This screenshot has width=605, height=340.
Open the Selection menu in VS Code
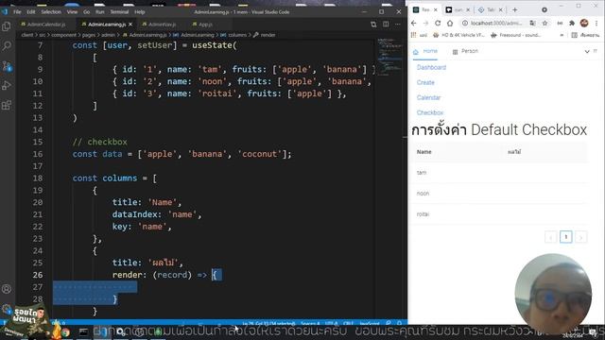pos(51,12)
